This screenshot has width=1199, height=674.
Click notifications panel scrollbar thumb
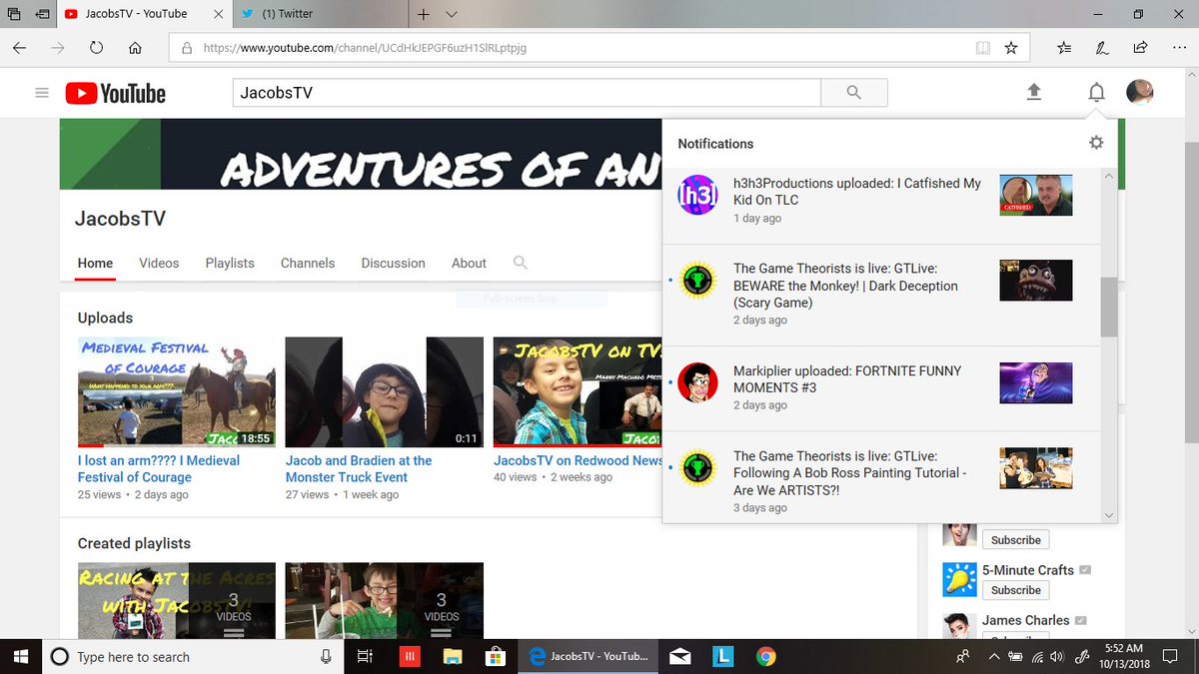click(1109, 308)
